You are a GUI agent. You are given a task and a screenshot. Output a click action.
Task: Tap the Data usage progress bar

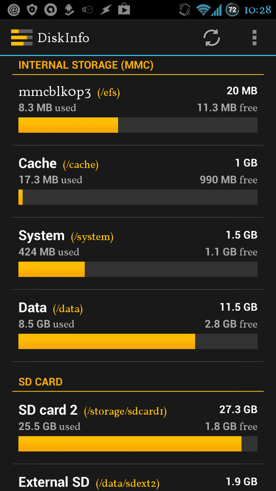138,341
